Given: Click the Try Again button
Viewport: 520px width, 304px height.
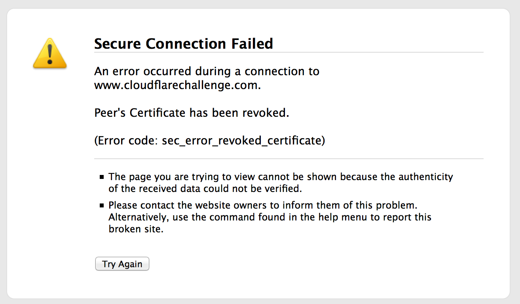Looking at the screenshot, I should click(x=122, y=264).
